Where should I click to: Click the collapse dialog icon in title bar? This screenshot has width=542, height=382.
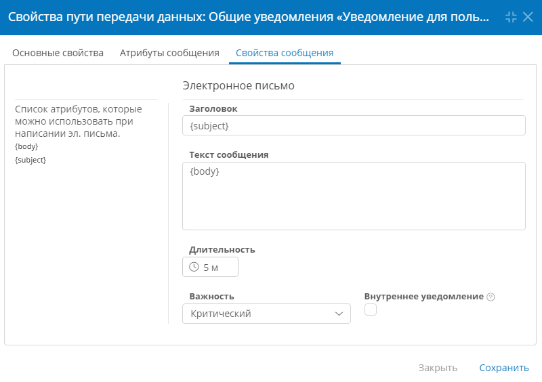click(511, 17)
